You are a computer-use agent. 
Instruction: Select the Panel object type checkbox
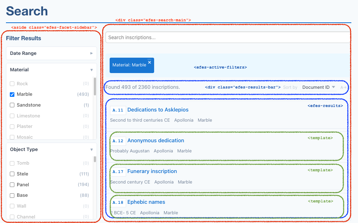point(12,185)
